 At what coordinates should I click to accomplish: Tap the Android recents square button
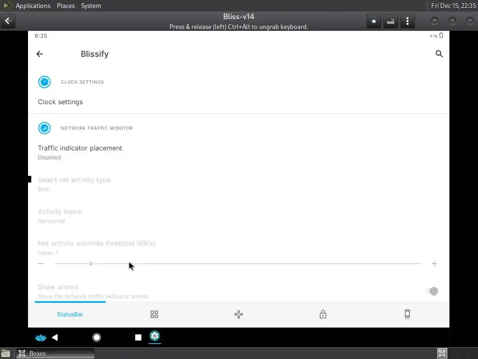tap(138, 337)
